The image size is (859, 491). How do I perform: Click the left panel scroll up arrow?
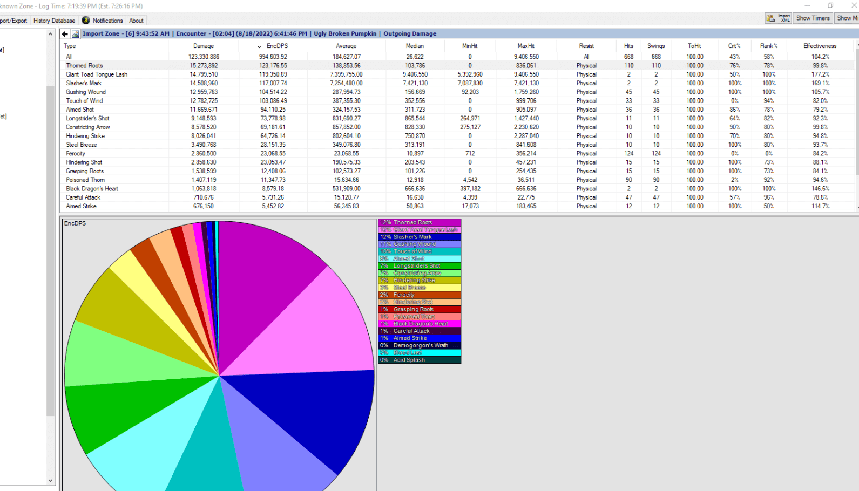[x=50, y=34]
